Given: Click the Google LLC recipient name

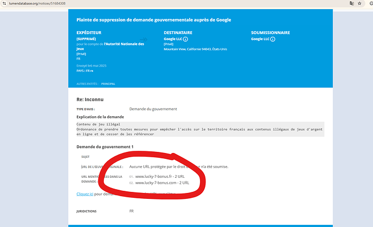Looking at the screenshot, I should [x=173, y=39].
